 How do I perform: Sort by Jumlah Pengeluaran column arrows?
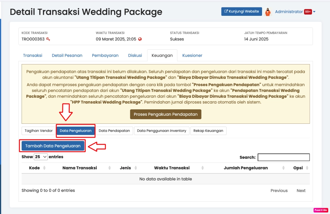(283, 168)
